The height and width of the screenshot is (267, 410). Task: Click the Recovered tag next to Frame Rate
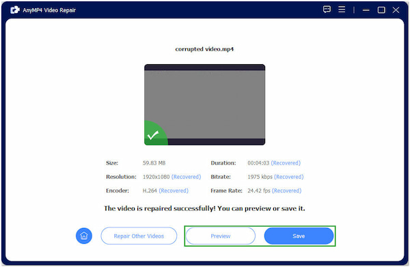[287, 191]
